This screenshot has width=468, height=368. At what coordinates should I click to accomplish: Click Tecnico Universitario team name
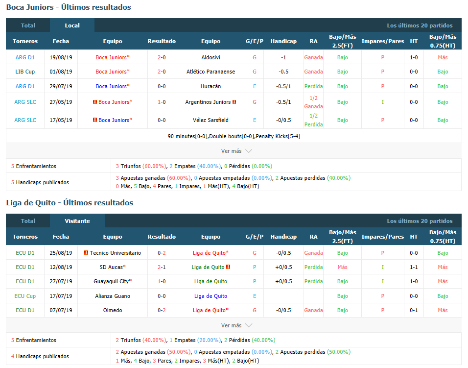115,253
